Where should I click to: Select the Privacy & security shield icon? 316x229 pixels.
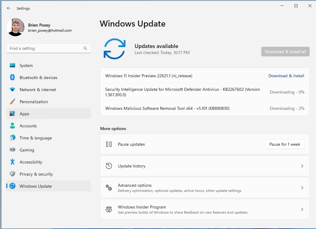(x=12, y=174)
